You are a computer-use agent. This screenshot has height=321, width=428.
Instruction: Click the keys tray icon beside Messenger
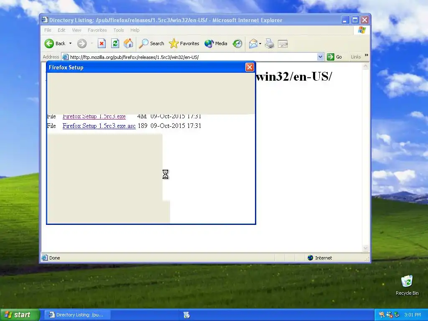[x=382, y=315]
